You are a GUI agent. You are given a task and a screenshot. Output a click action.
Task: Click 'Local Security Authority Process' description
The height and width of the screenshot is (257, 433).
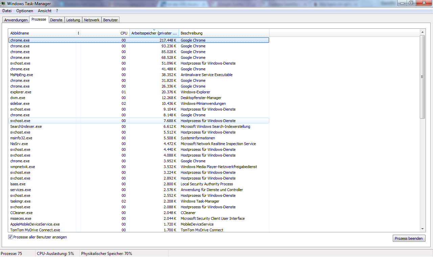[207, 184]
